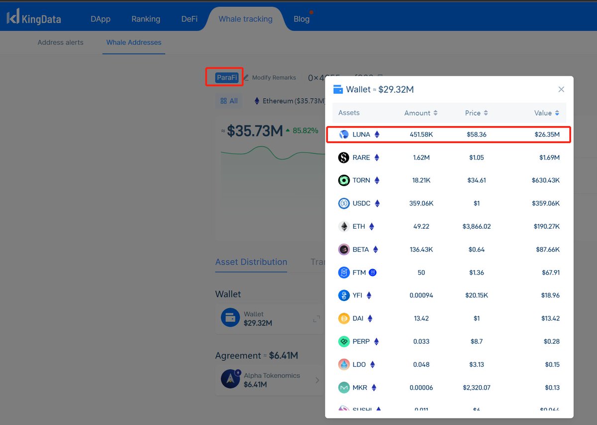Click Ethereum chain badge beside LUNA
This screenshot has width=597, height=425.
click(x=377, y=135)
